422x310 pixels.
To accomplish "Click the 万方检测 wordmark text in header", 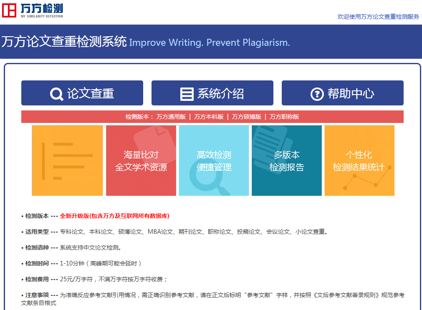I will [42, 9].
